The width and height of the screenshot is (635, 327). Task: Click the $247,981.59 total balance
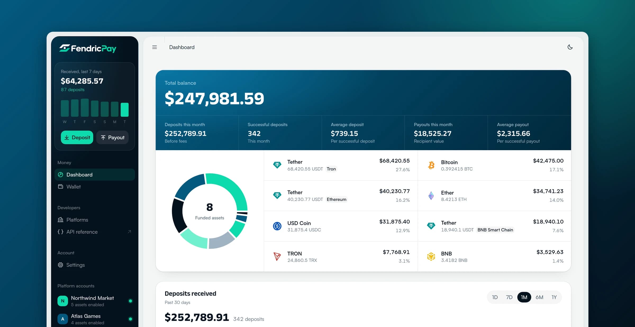(214, 98)
